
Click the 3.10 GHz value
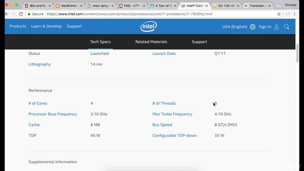tap(99, 114)
